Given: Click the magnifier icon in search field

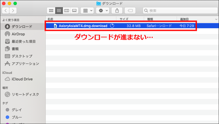Looking at the screenshot, I should [146, 11].
